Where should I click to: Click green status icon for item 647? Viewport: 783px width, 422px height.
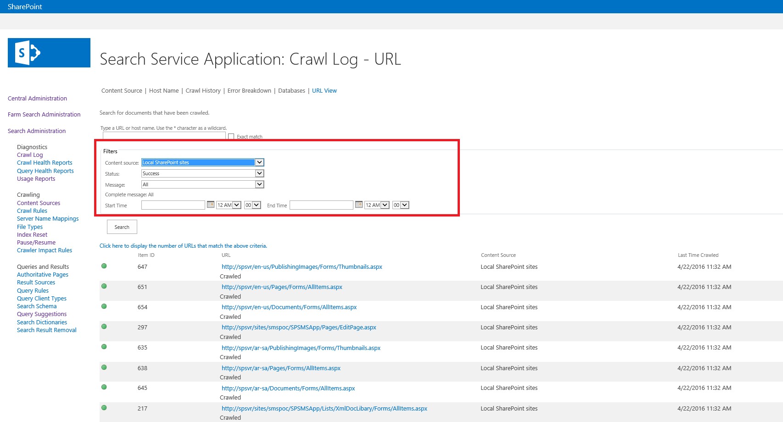coord(104,266)
